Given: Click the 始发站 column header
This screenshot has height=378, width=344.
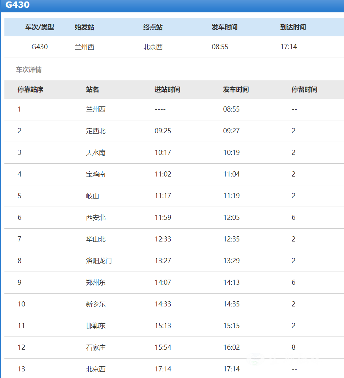Looking at the screenshot, I should (x=84, y=27).
